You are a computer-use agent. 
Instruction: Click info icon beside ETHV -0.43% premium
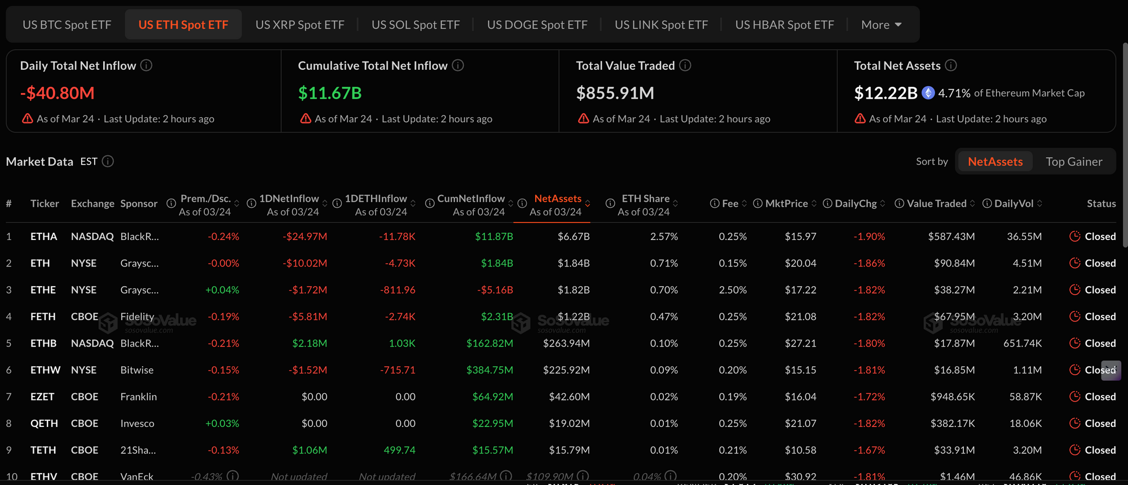(x=233, y=477)
